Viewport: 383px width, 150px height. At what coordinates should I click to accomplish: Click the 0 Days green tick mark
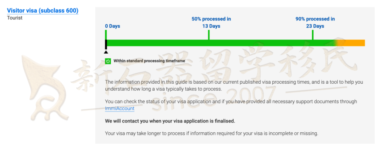[x=106, y=35]
